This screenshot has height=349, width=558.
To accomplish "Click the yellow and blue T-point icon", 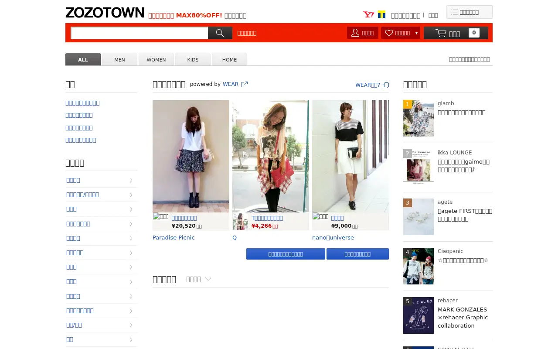I will 381,14.
